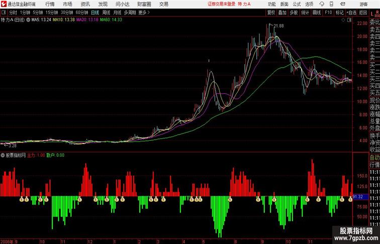Screen dimensions: 380x244
Task: Open the 画线 drawing tools
Action: pos(317,13)
